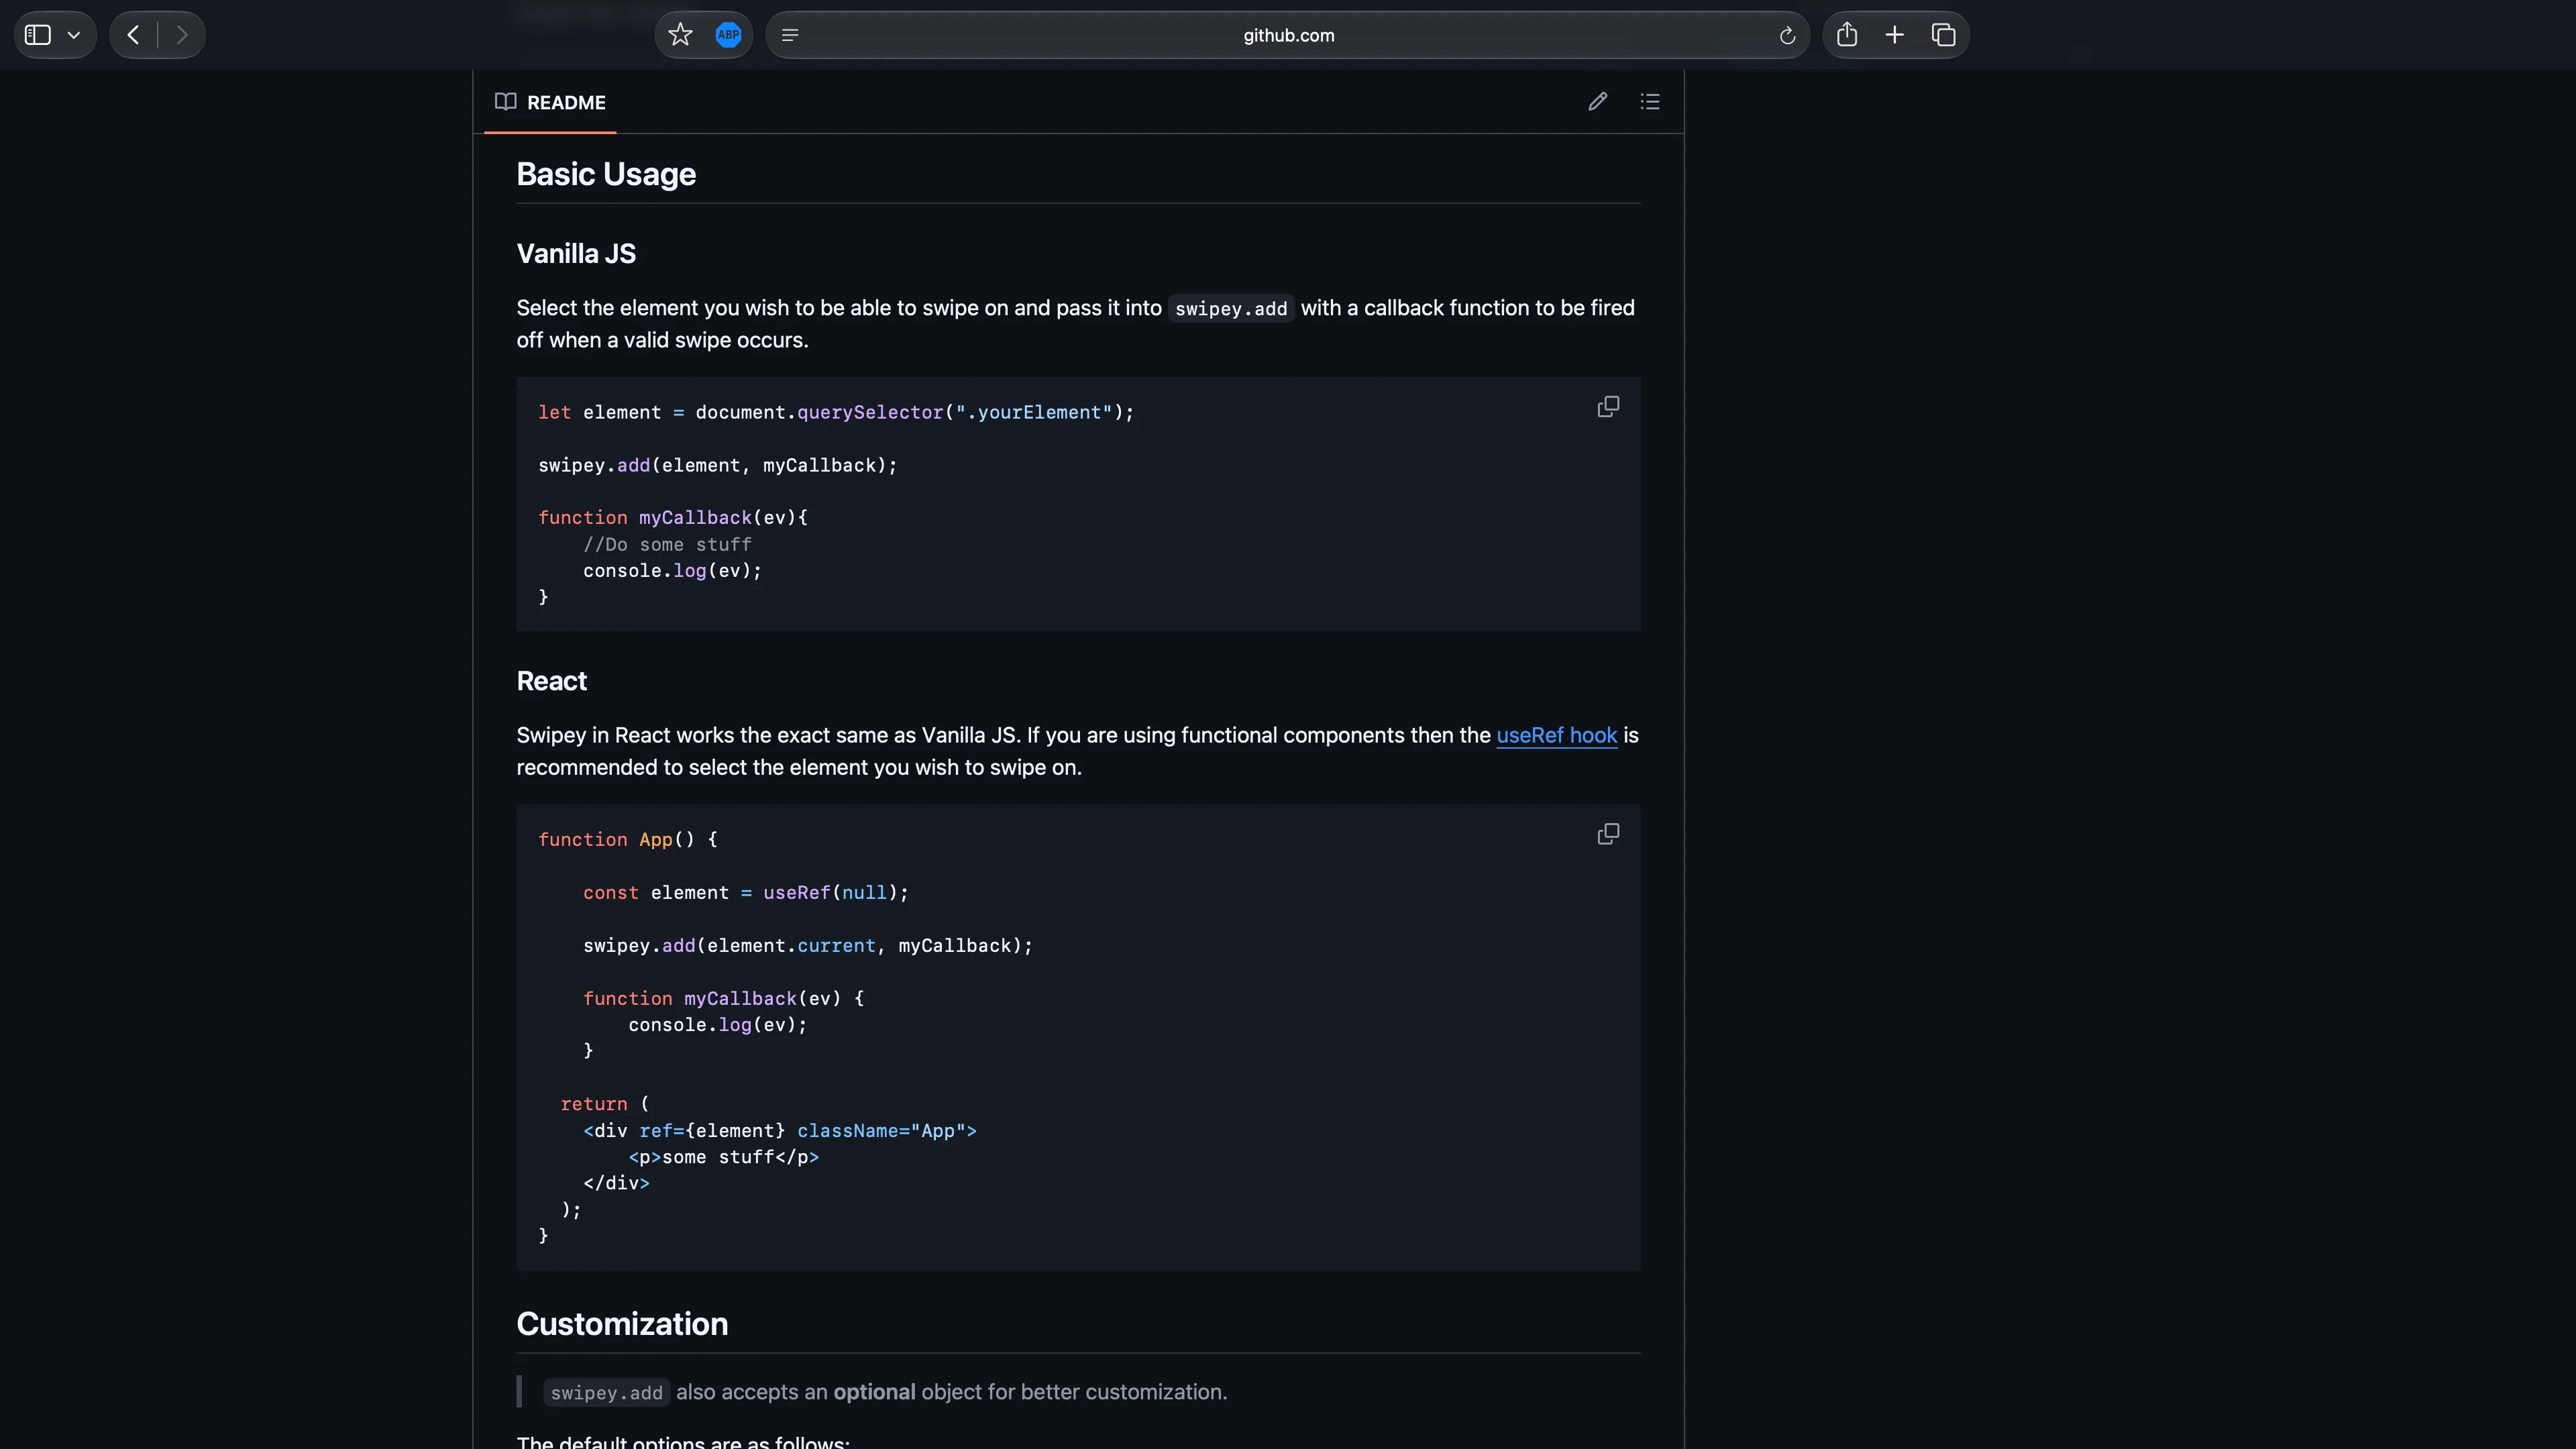Select the README tab
Viewport: 2576px width, 1449px height.
coord(550,102)
